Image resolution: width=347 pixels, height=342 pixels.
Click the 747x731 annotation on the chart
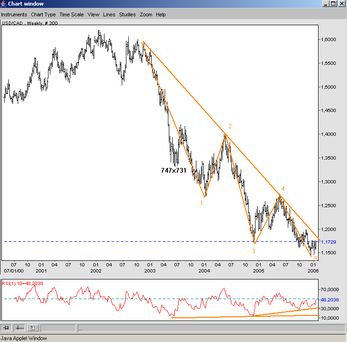tap(173, 170)
